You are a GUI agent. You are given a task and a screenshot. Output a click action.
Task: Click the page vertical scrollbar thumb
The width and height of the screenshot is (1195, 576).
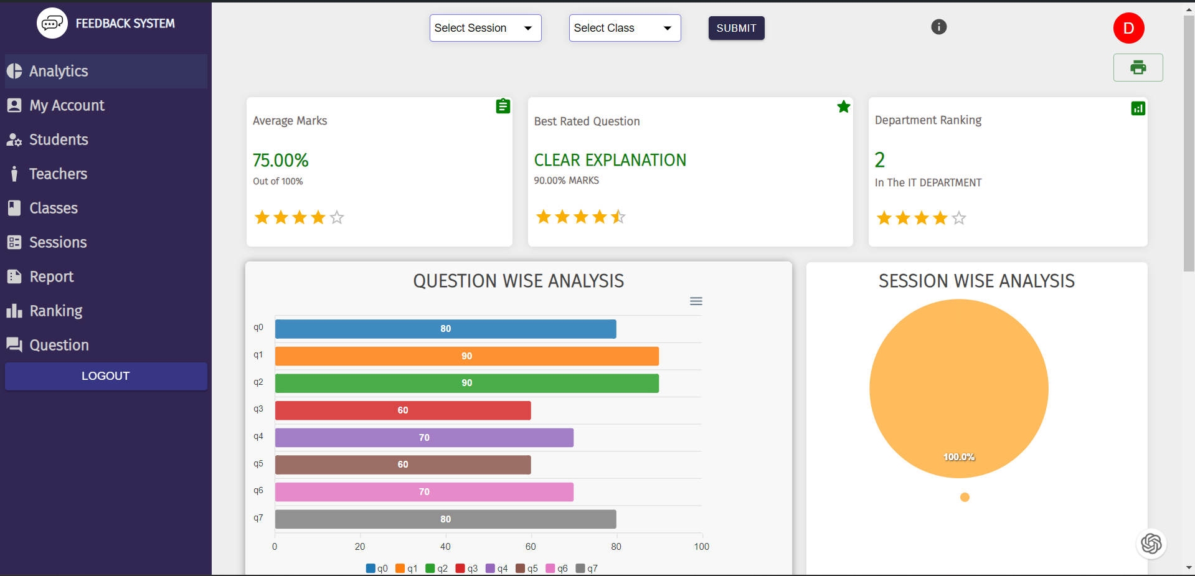pos(1189,143)
